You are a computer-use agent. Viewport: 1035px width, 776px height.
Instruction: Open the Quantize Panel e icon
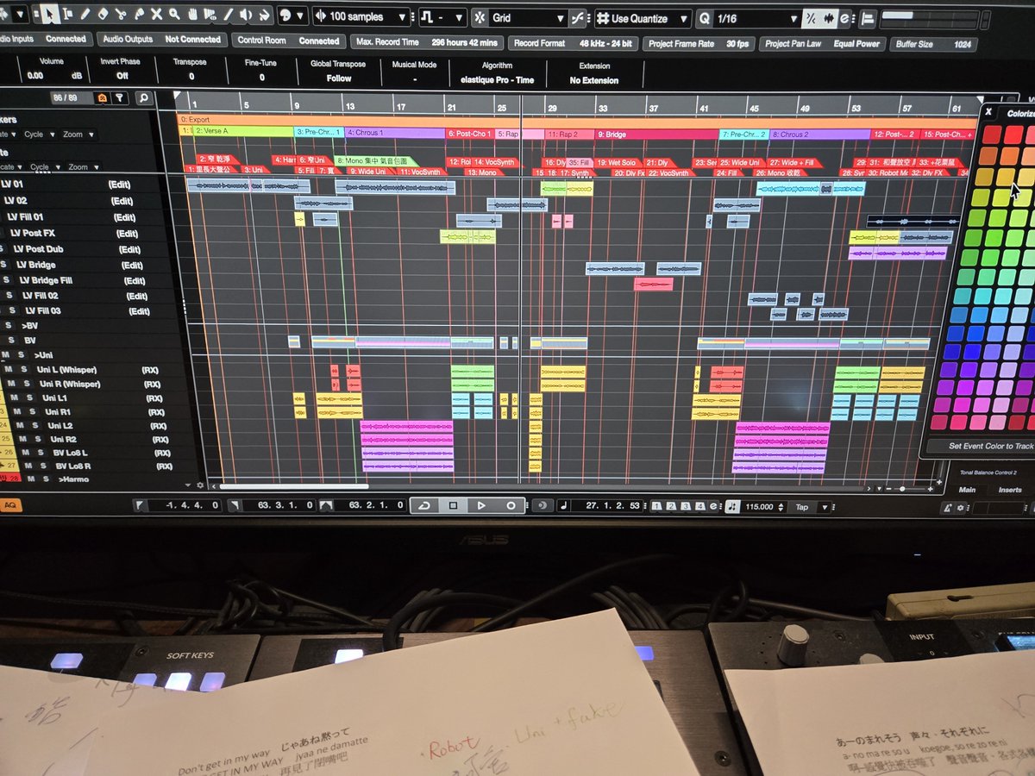pyautogui.click(x=844, y=18)
